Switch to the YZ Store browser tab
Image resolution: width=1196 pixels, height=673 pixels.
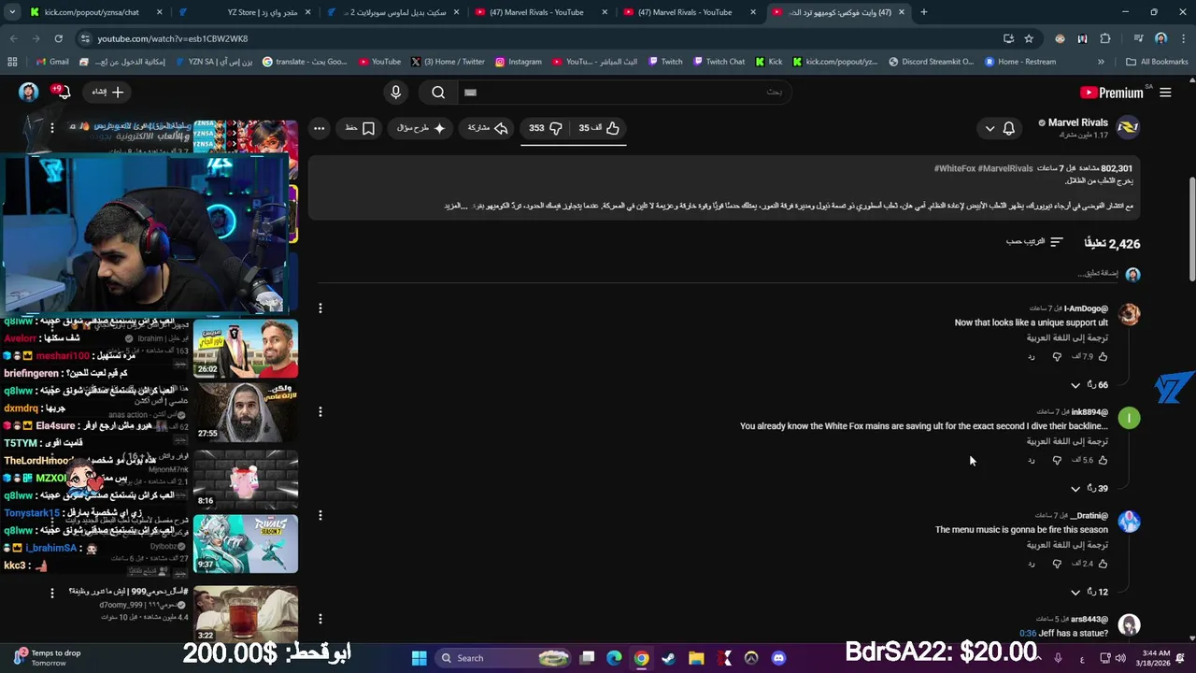[x=244, y=12]
